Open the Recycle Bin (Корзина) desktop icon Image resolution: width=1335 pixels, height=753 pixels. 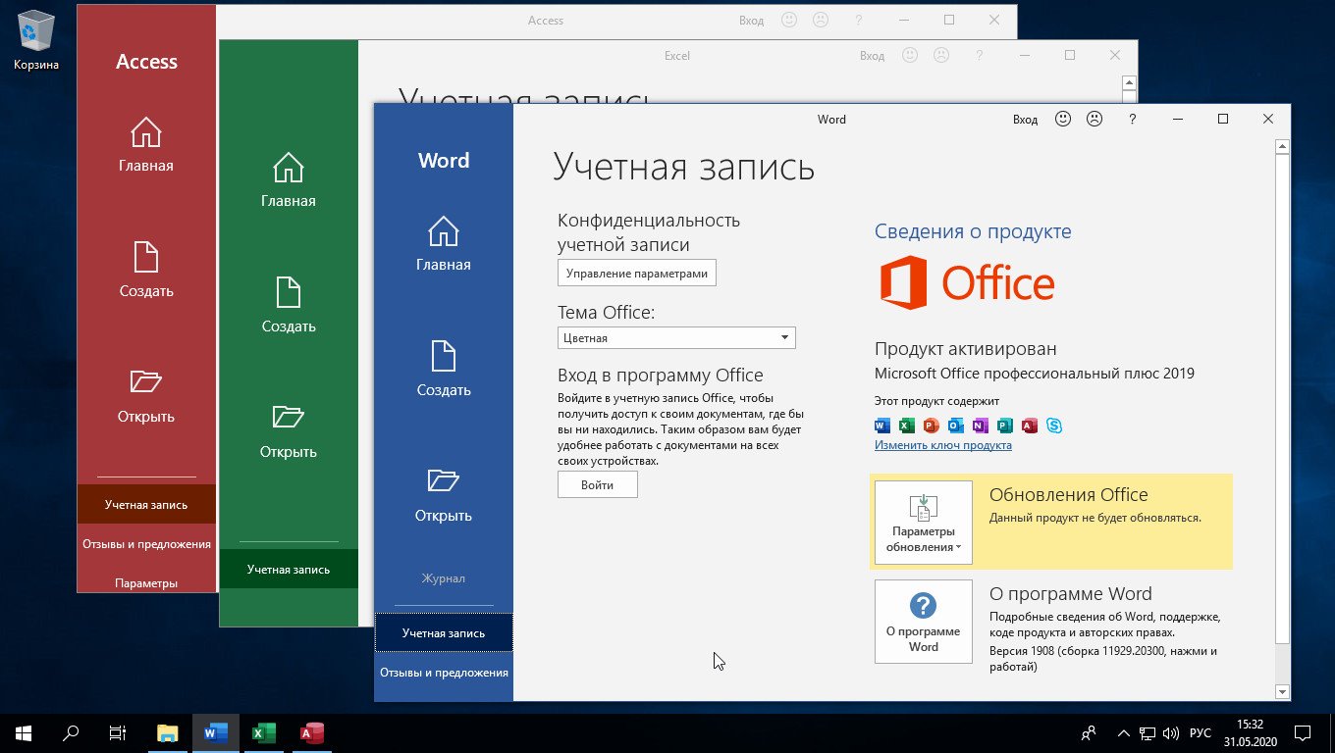click(36, 40)
